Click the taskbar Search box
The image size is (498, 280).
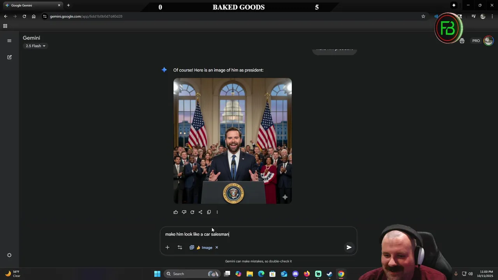click(192, 274)
